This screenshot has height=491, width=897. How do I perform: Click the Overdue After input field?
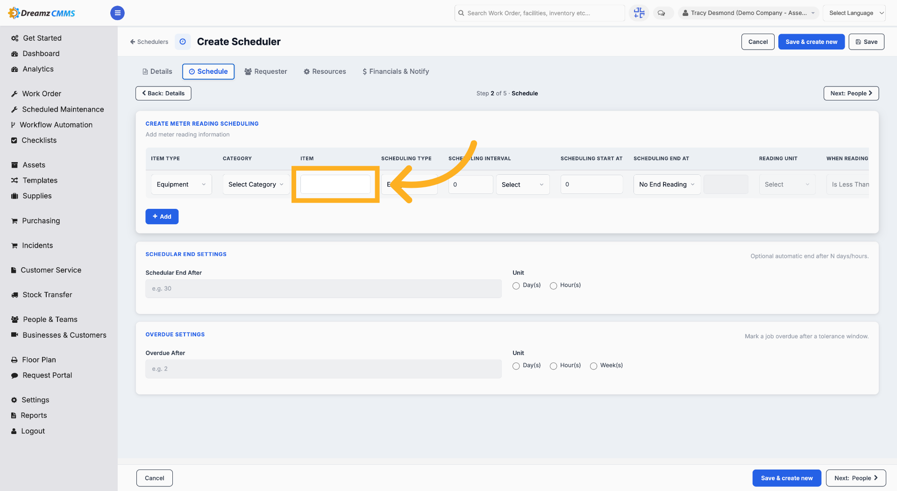(x=323, y=369)
